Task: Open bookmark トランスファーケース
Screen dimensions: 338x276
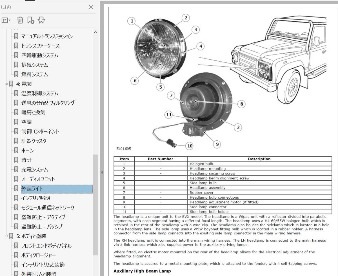Action: pyautogui.click(x=41, y=46)
